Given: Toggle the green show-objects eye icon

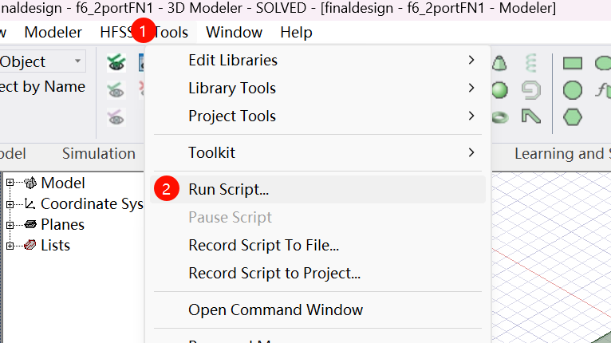Looking at the screenshot, I should [116, 62].
